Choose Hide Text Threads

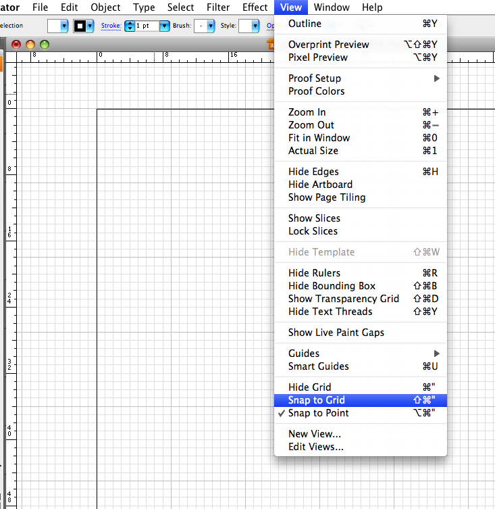coord(361,312)
